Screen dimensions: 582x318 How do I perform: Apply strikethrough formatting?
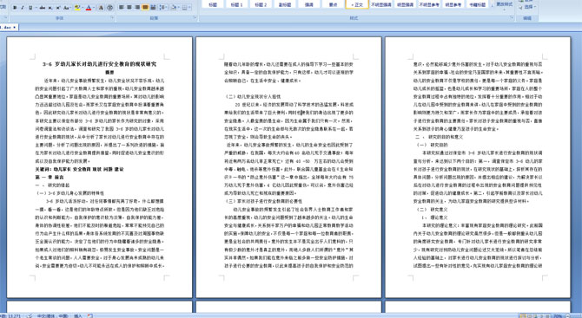click(43, 8)
